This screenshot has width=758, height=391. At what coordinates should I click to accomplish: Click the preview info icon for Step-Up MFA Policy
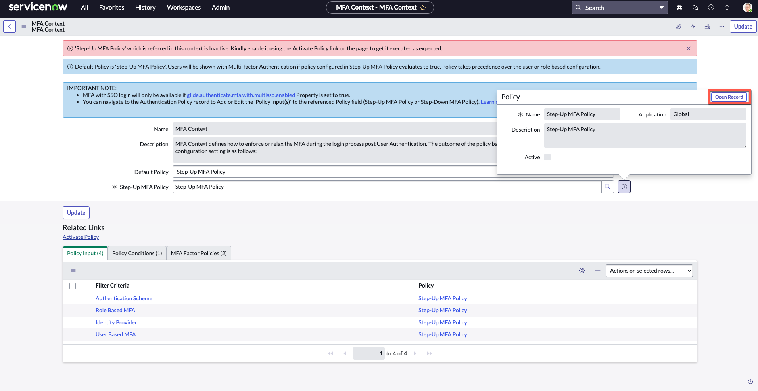624,187
